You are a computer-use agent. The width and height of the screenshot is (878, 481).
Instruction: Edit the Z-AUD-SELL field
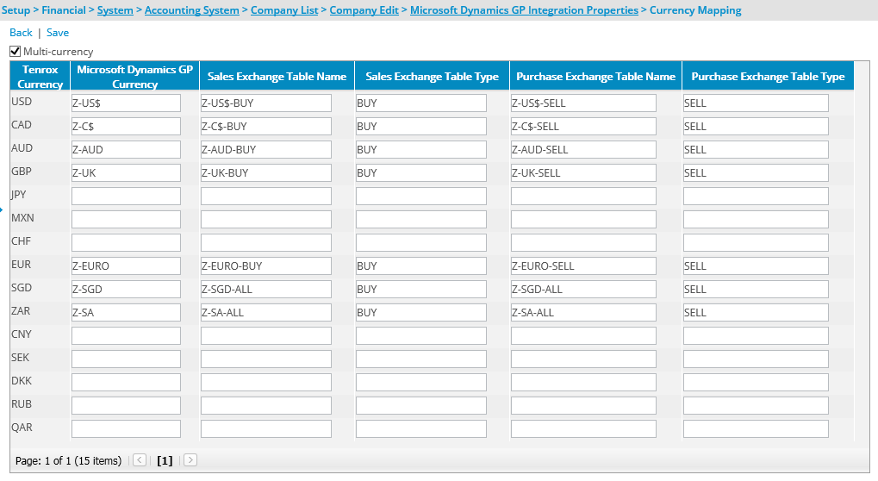583,149
